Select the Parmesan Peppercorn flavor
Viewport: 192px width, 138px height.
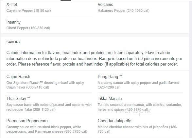pos(27,121)
